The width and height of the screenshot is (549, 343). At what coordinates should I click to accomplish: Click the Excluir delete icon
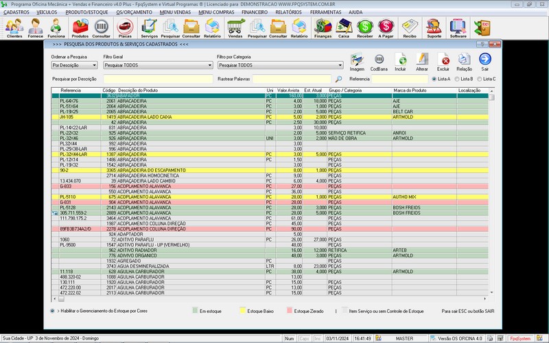443,60
